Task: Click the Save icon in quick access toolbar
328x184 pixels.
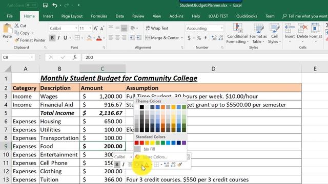Action: pyautogui.click(x=45, y=5)
